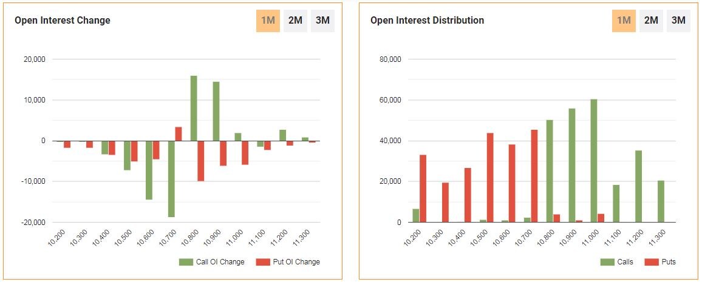The image size is (702, 282).
Task: Toggle Puts series in distribution legend
Action: pos(666,262)
